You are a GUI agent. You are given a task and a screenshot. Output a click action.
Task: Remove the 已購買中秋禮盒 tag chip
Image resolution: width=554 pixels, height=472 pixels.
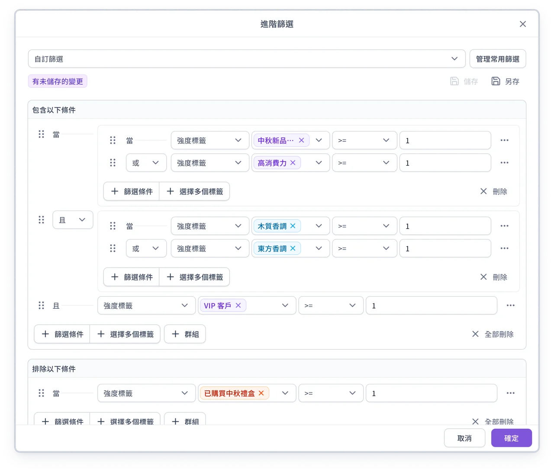click(261, 393)
